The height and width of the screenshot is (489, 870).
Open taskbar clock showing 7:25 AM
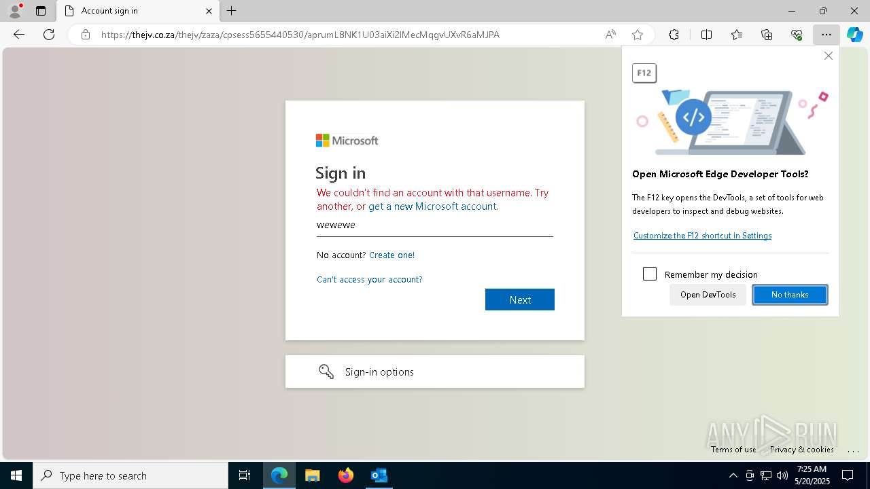[812, 475]
